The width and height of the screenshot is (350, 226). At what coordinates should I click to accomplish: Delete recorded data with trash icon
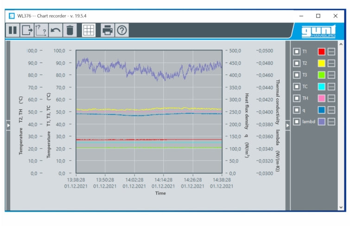pos(70,31)
